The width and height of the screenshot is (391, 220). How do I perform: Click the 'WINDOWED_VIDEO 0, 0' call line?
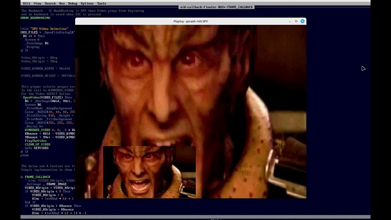click(x=50, y=130)
